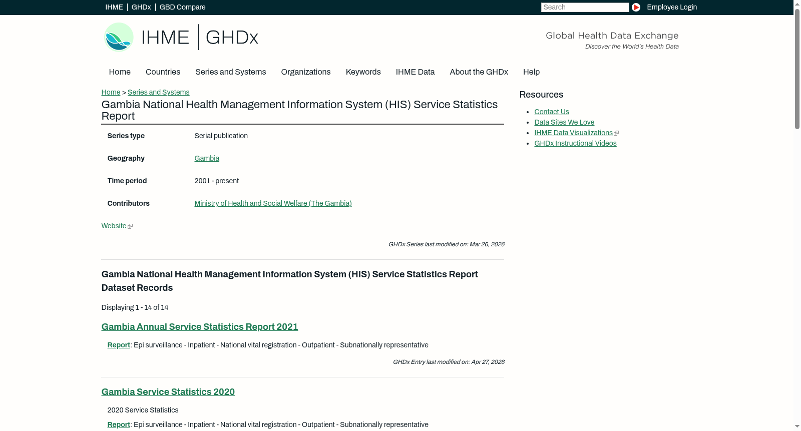Open the About the GHDx menu
This screenshot has height=431, width=801.
(479, 72)
